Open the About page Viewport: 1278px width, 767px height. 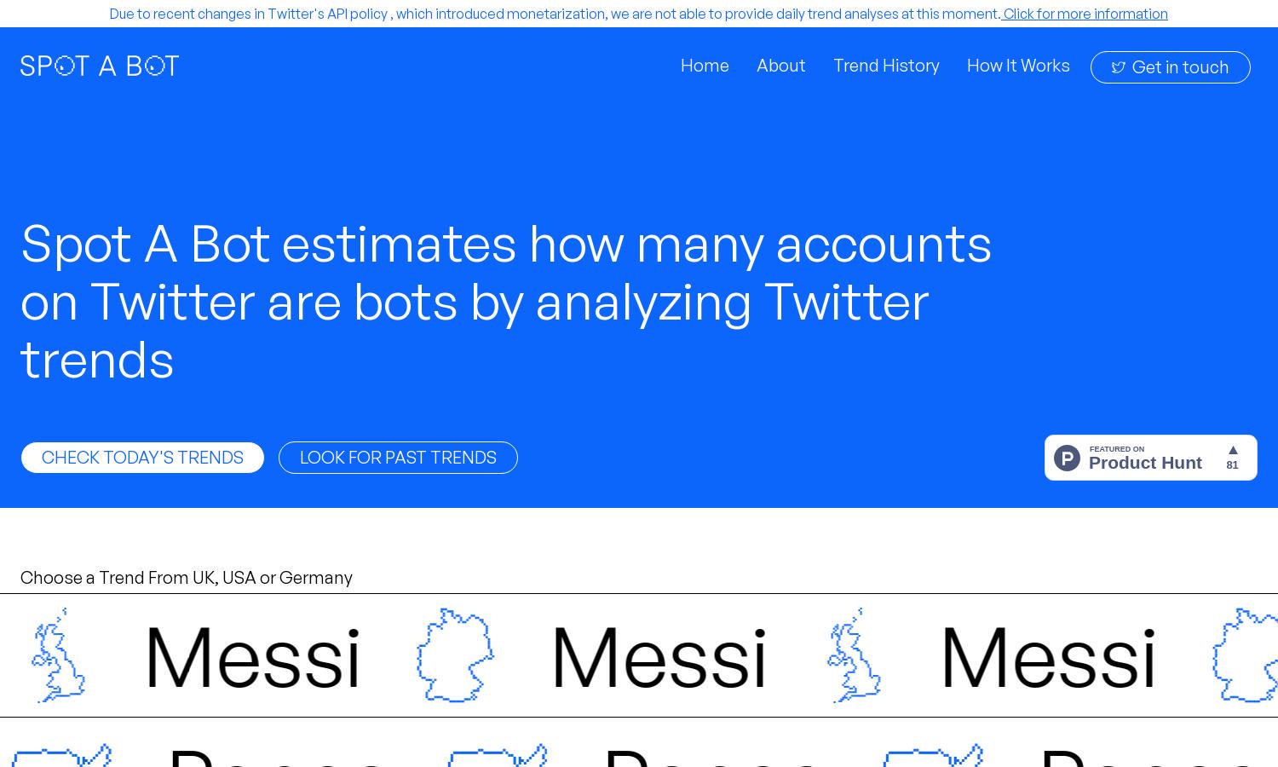[780, 66]
